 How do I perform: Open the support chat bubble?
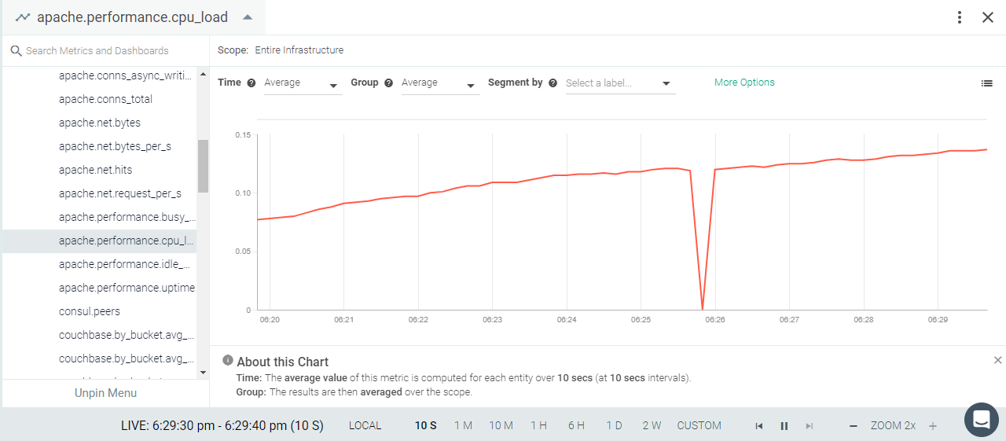pos(981,420)
